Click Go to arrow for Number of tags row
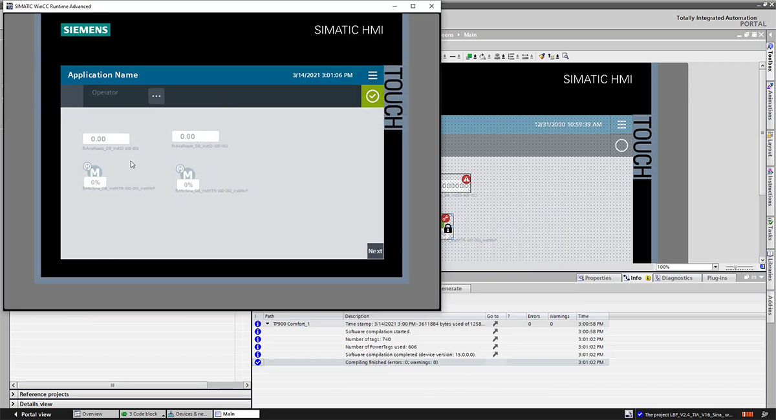 coord(495,339)
